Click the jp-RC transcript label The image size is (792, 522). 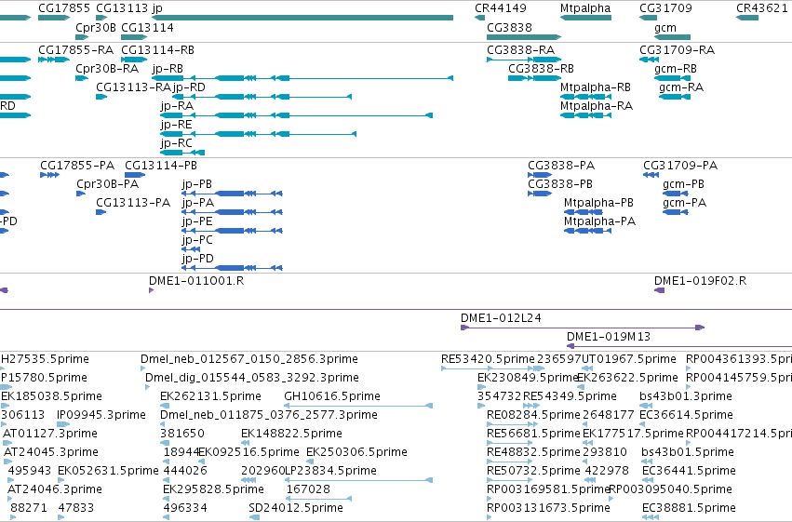(x=176, y=143)
